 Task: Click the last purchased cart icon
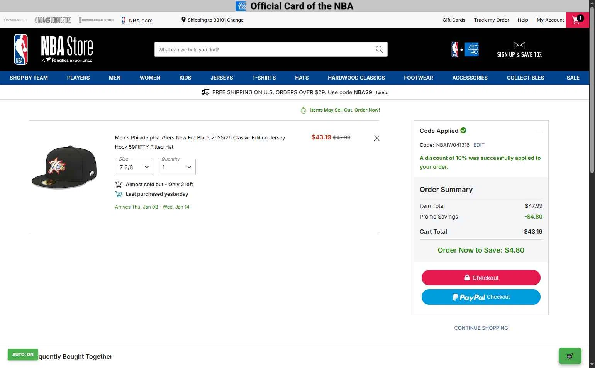pos(119,194)
